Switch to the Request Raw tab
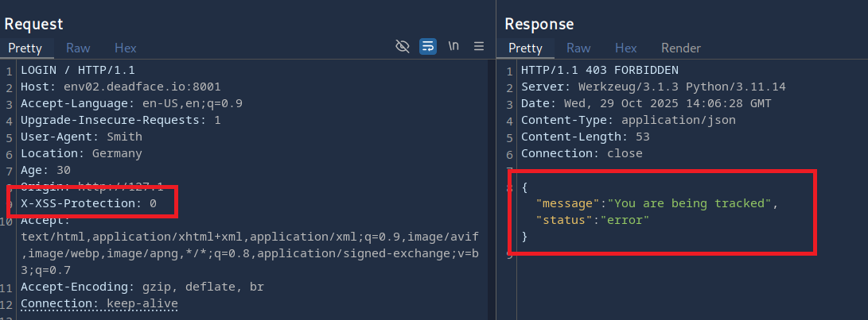The height and width of the screenshot is (320, 868). pyautogui.click(x=78, y=48)
